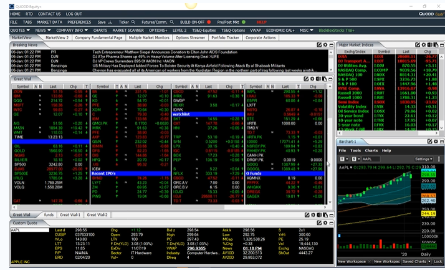Screen dimensions: 445x270
Task: Open the Barchart three-dot more menu
Action: (x=439, y=159)
